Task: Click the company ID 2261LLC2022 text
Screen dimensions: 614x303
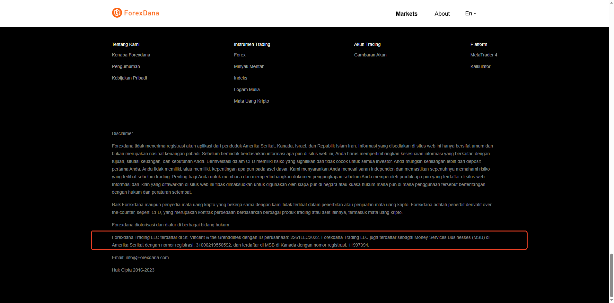Action: pyautogui.click(x=305, y=237)
